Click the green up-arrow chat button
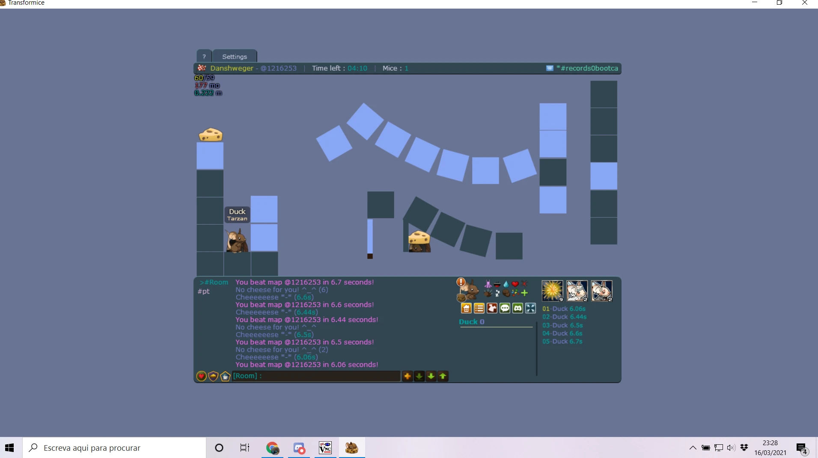818x458 pixels. [x=443, y=376]
